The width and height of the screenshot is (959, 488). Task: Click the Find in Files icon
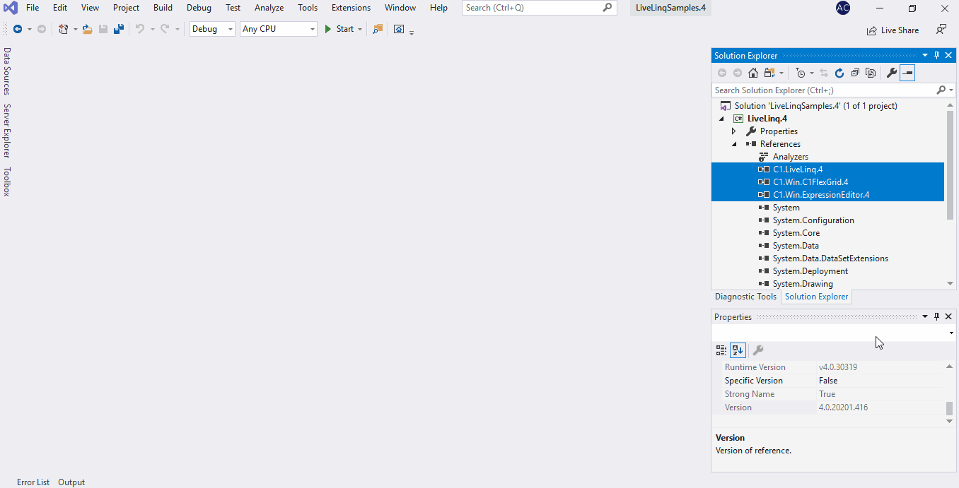[x=378, y=29]
